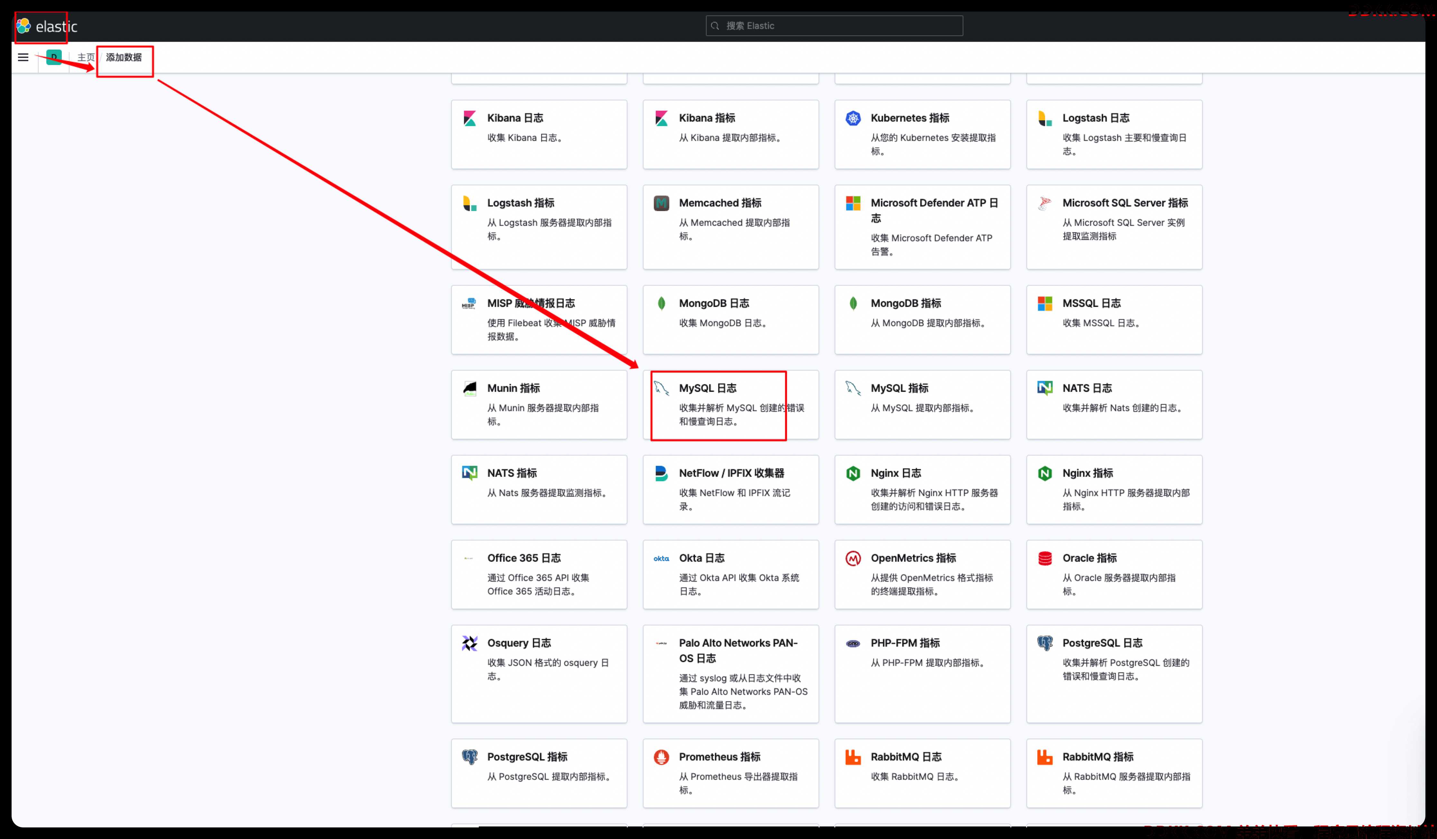Screen dimensions: 1437x839
Task: Open the Kubernetes 指标 title
Action: (910, 118)
